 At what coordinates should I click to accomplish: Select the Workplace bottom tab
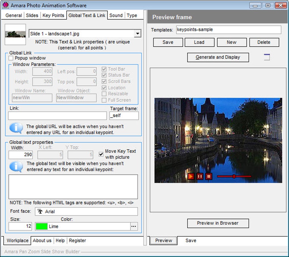[18, 240]
